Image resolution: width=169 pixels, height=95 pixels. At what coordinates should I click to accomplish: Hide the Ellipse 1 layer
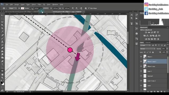[x=141, y=56]
